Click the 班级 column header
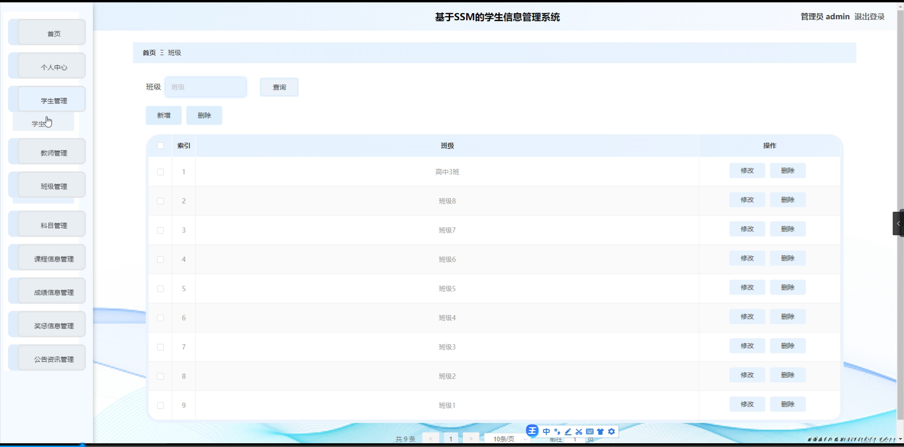This screenshot has width=904, height=447. (447, 146)
